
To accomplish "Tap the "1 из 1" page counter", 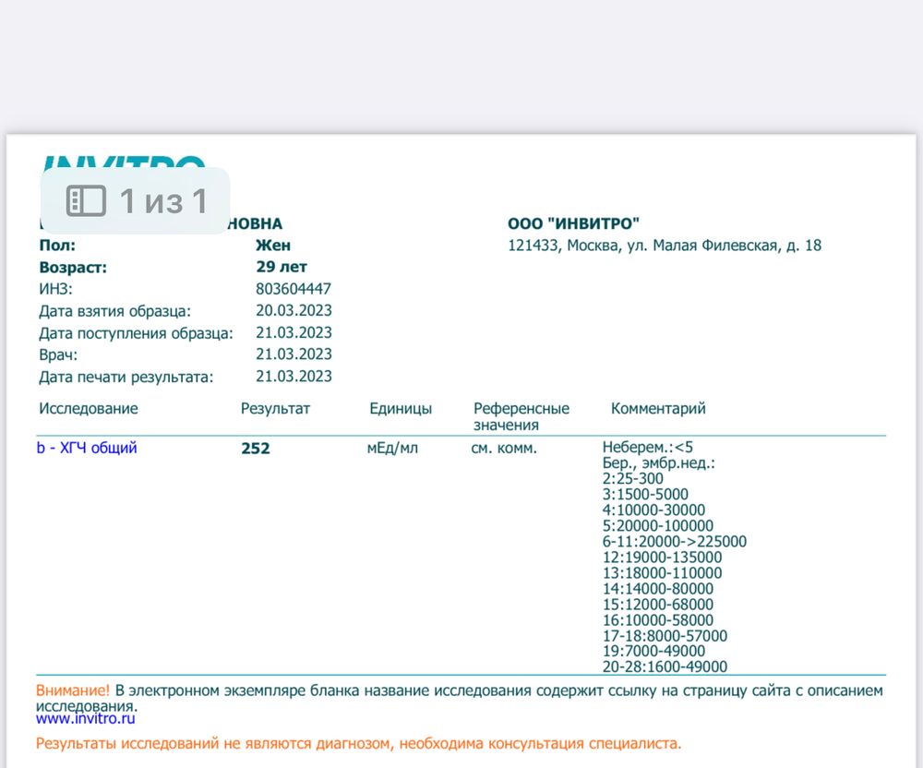I will tap(162, 200).
